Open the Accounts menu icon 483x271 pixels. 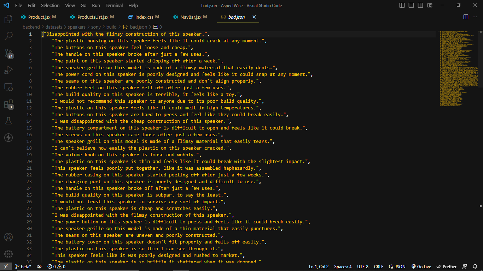click(x=8, y=237)
